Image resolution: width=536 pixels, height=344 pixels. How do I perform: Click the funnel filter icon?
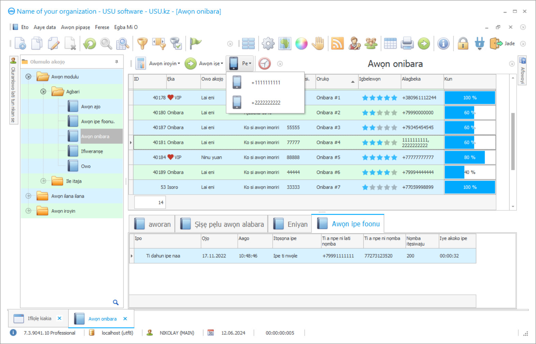[x=142, y=43]
